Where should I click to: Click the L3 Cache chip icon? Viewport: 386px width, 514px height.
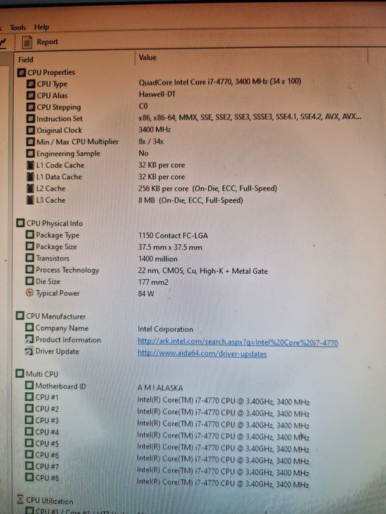(30, 200)
